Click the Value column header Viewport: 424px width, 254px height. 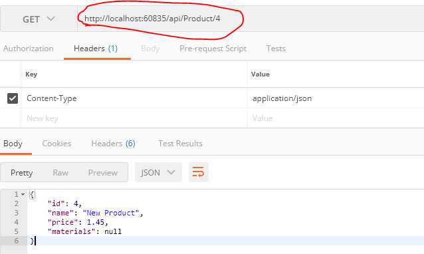260,74
